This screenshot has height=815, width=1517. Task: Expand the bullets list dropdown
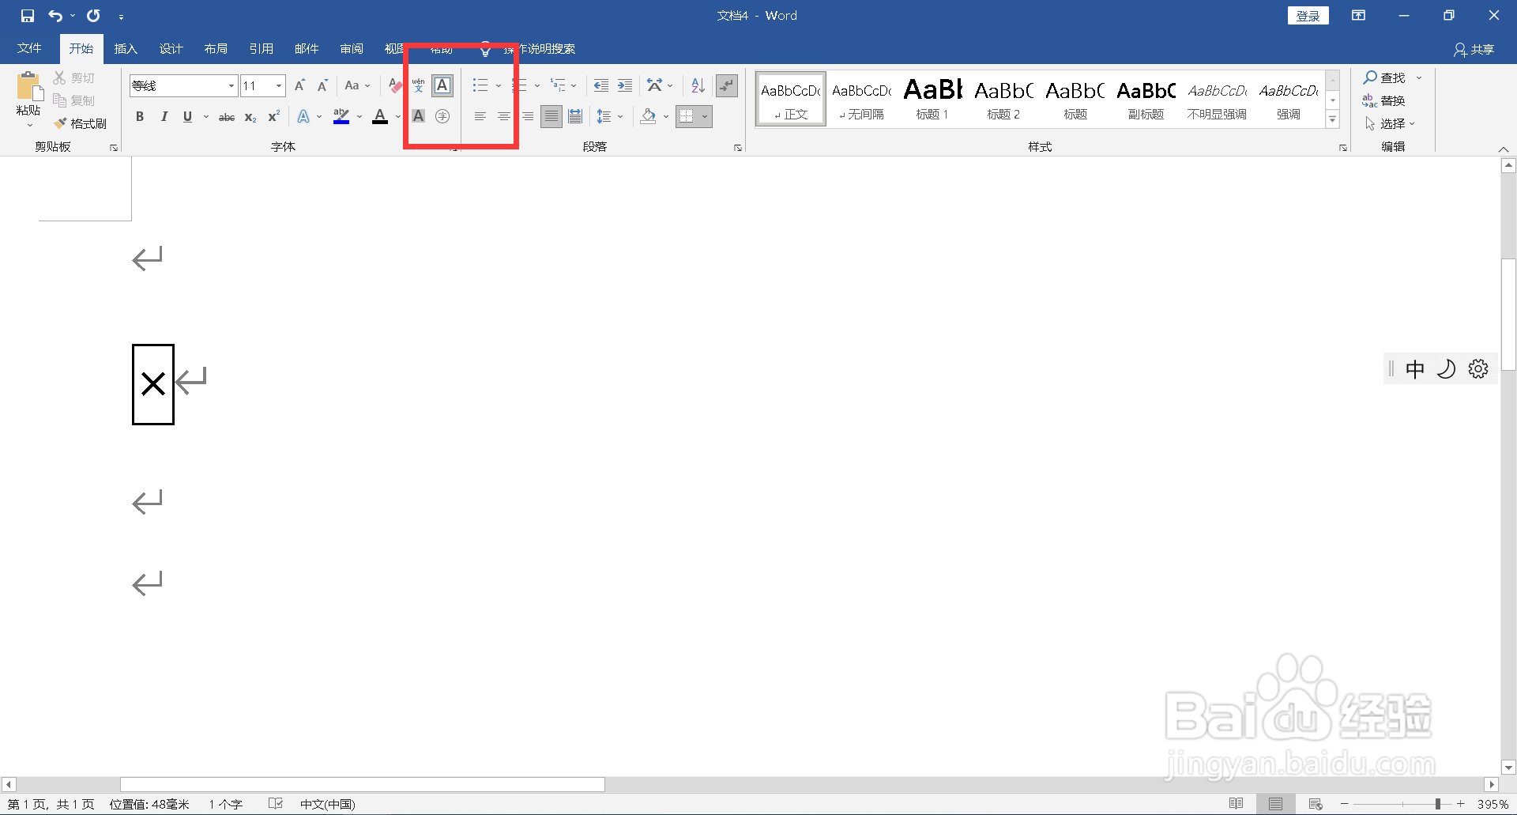coord(499,85)
